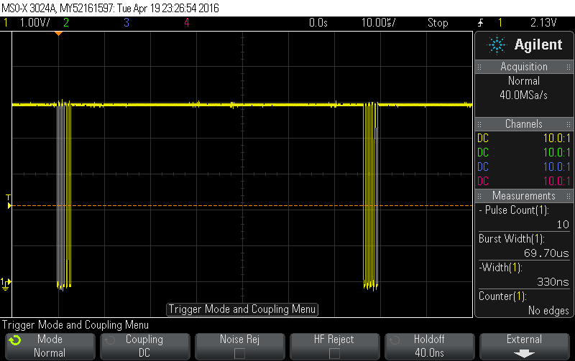Open the Coupling DC selector
The height and width of the screenshot is (361, 575).
point(144,346)
